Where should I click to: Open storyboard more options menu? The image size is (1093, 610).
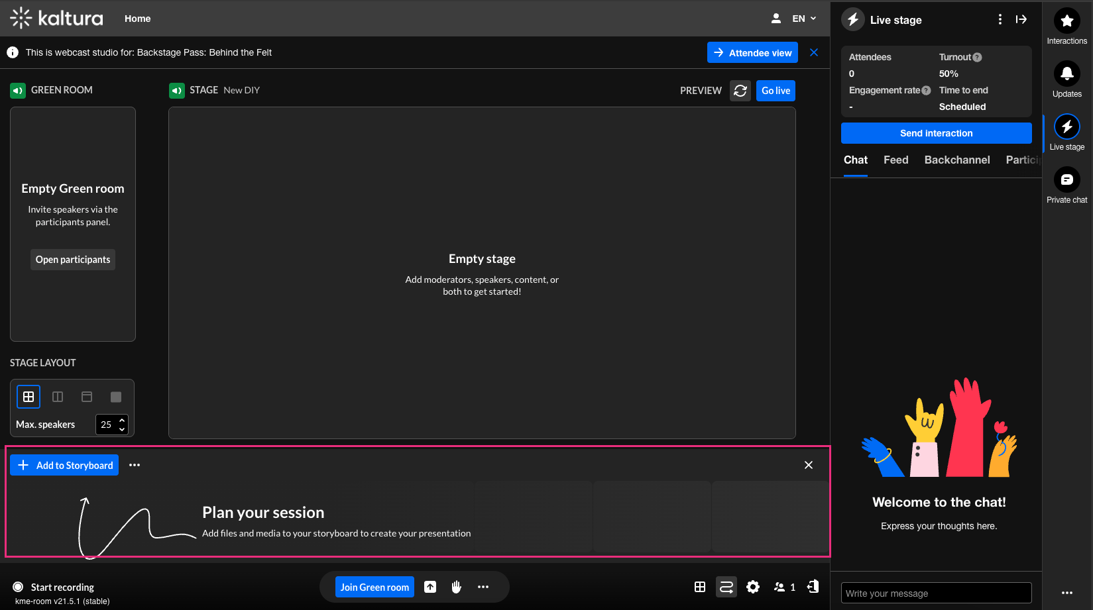click(135, 465)
